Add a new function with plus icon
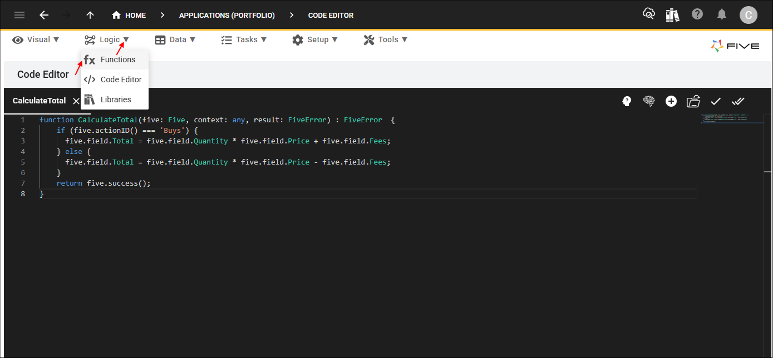The image size is (773, 358). [x=671, y=101]
